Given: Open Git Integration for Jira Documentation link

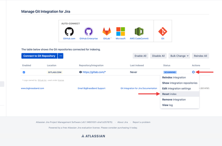Looking at the screenshot, I should [139, 88].
